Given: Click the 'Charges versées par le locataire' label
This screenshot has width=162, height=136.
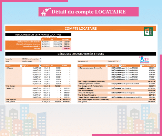Looking at the screenshot, I should [29, 42].
